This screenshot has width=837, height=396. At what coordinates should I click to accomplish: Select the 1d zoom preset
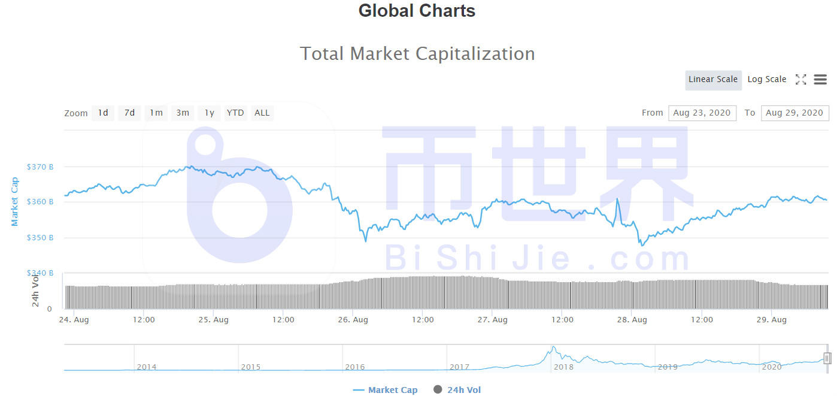click(x=102, y=113)
